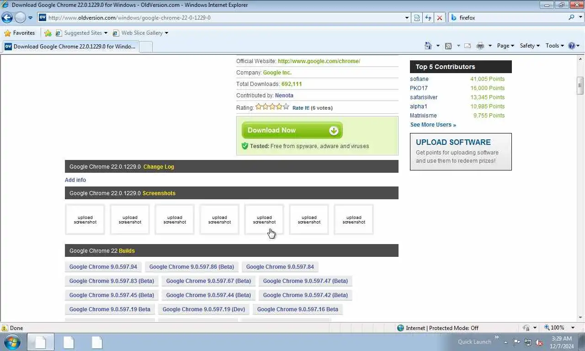The height and width of the screenshot is (351, 585).
Task: Open the Print dropdown arrow
Action: pos(490,46)
